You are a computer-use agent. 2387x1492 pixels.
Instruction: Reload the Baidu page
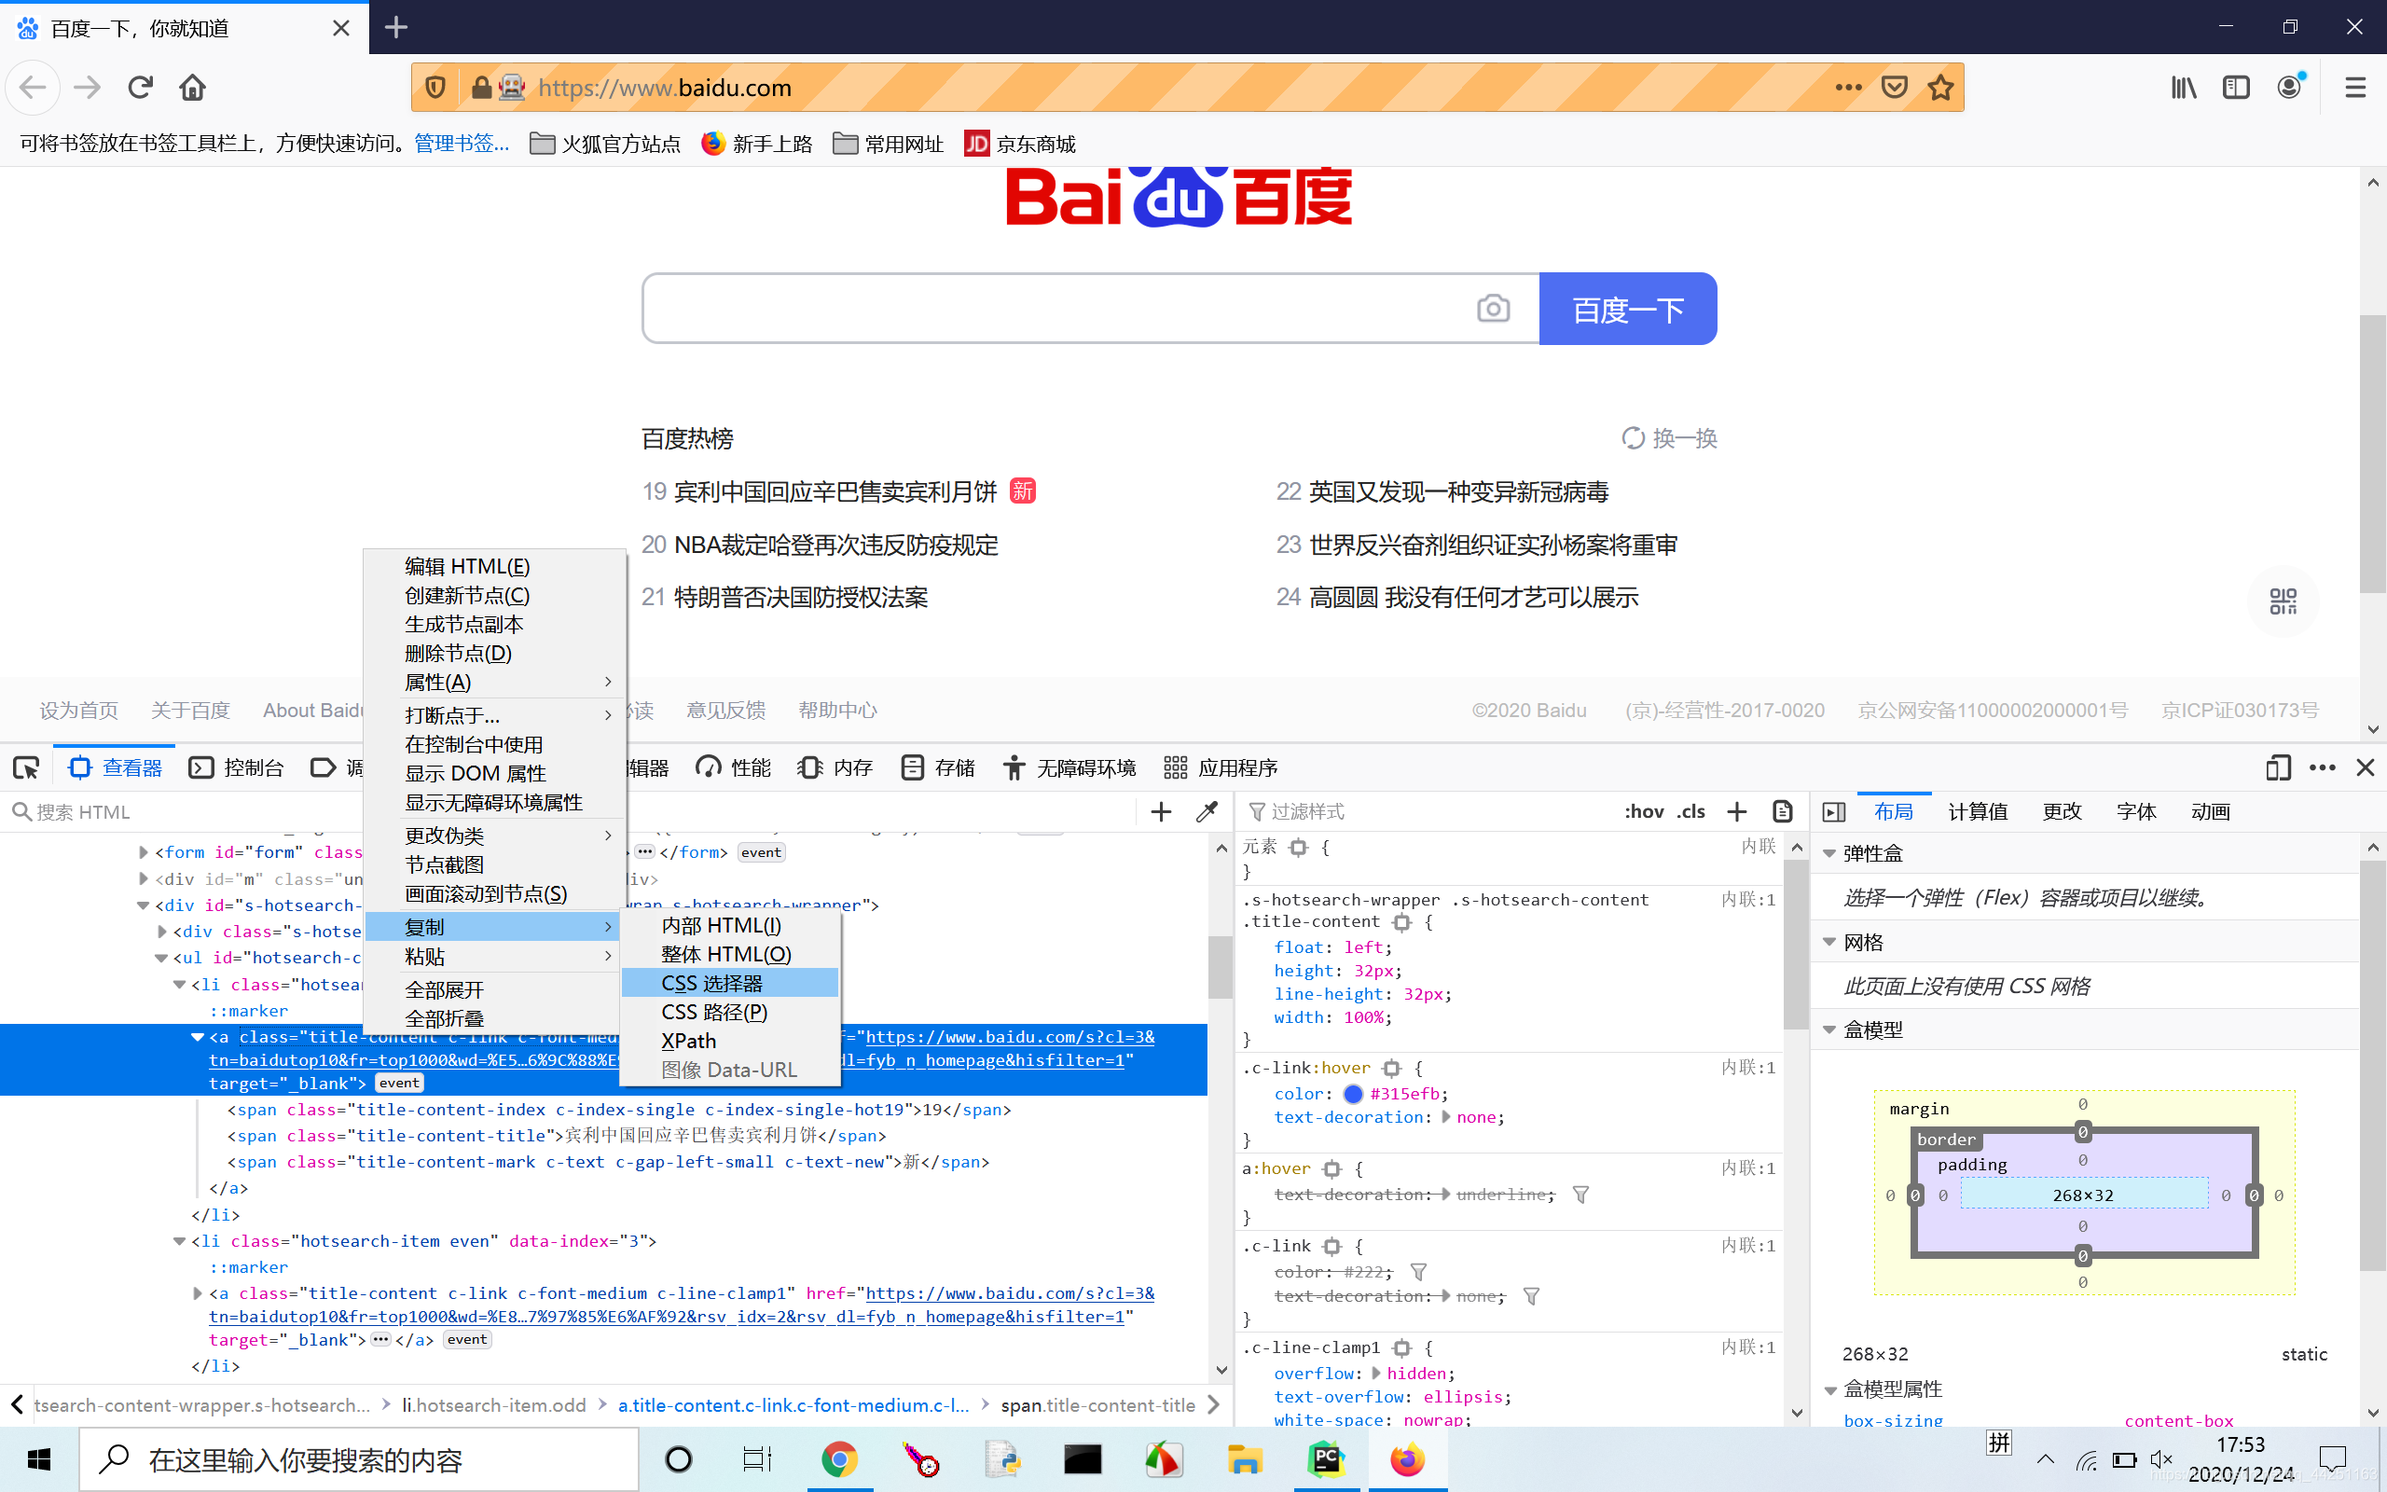click(x=140, y=88)
